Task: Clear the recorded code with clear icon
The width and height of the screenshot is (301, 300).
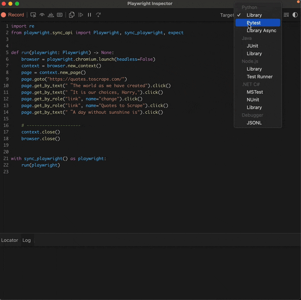Action: (286, 15)
